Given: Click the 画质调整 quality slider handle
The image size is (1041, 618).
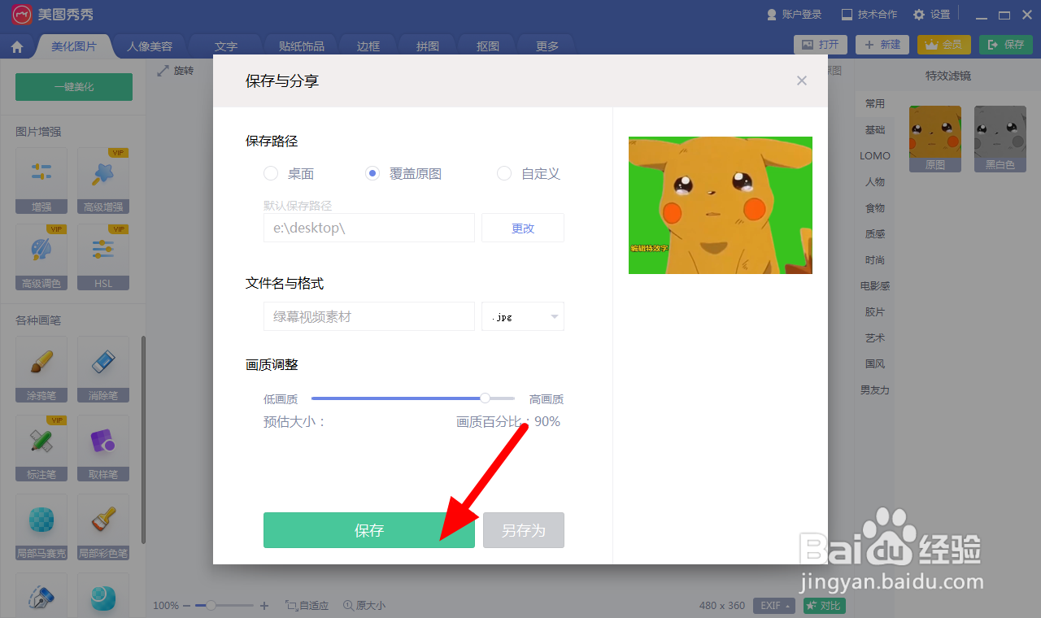Looking at the screenshot, I should [x=485, y=398].
